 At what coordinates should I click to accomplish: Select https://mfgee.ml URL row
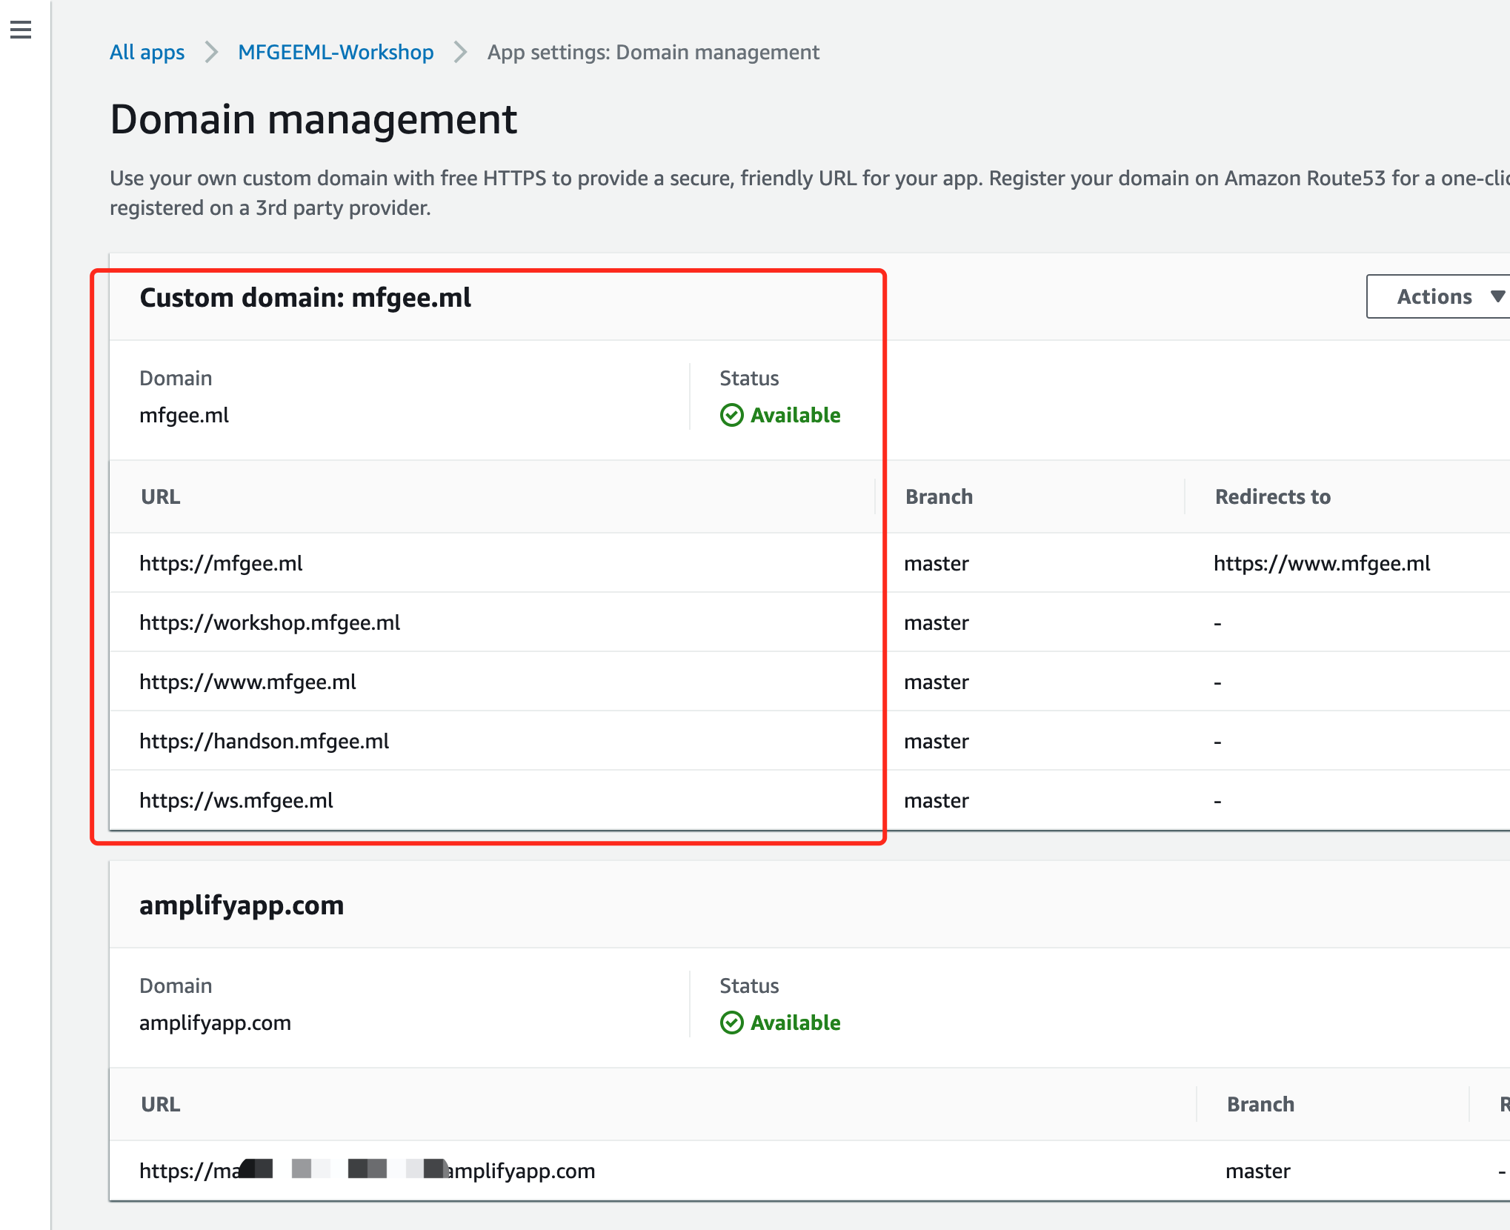221,563
